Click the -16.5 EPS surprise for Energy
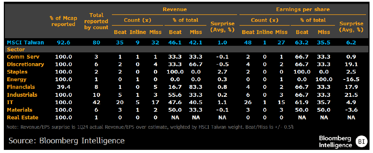The image size is (373, 153). 351,79
